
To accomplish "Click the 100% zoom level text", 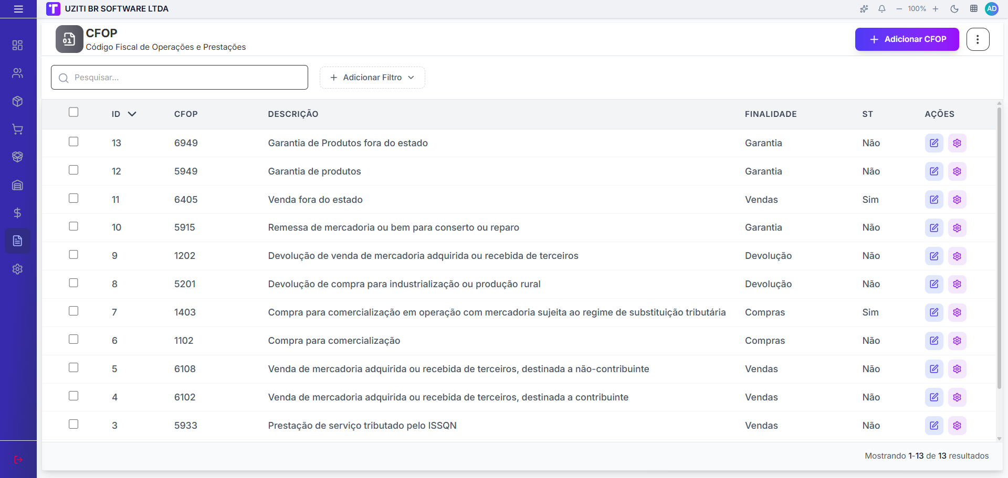I will click(x=917, y=9).
